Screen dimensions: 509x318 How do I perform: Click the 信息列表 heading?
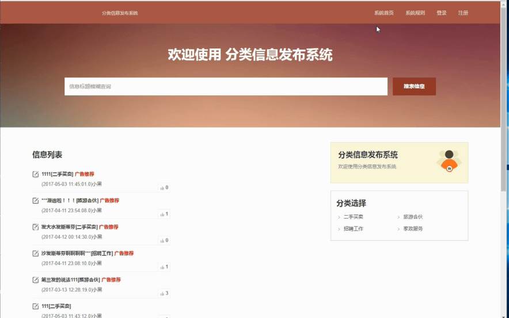(x=47, y=155)
